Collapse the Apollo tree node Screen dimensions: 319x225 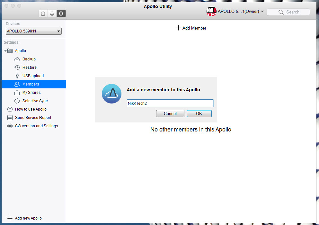pos(5,51)
